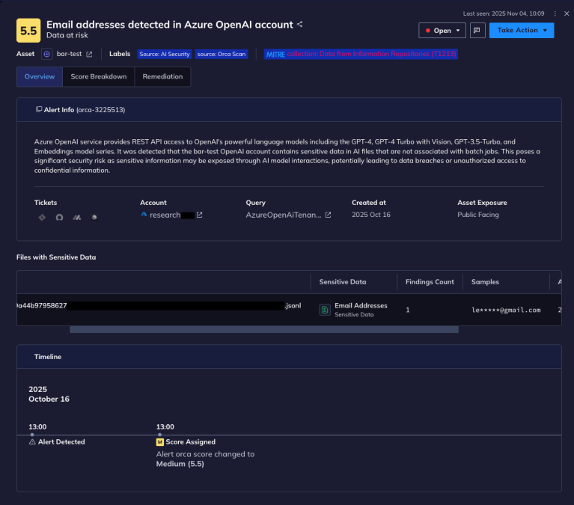The width and height of the screenshot is (574, 505).
Task: Open the research account external link icon
Action: [x=200, y=215]
